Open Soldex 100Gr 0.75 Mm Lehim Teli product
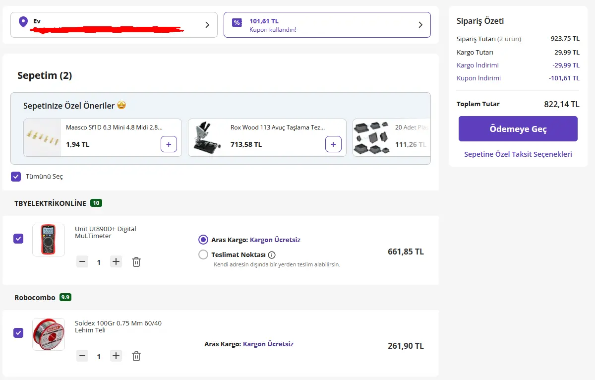595x380 pixels. (118, 326)
